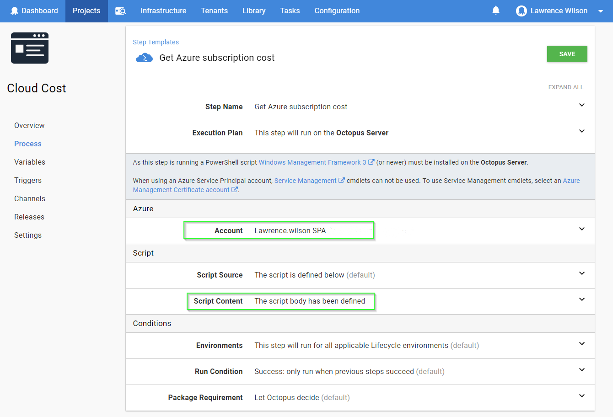Screen dimensions: 613x417
Task: Click external link icon after Windows Management Framework 3
Action: [371, 162]
